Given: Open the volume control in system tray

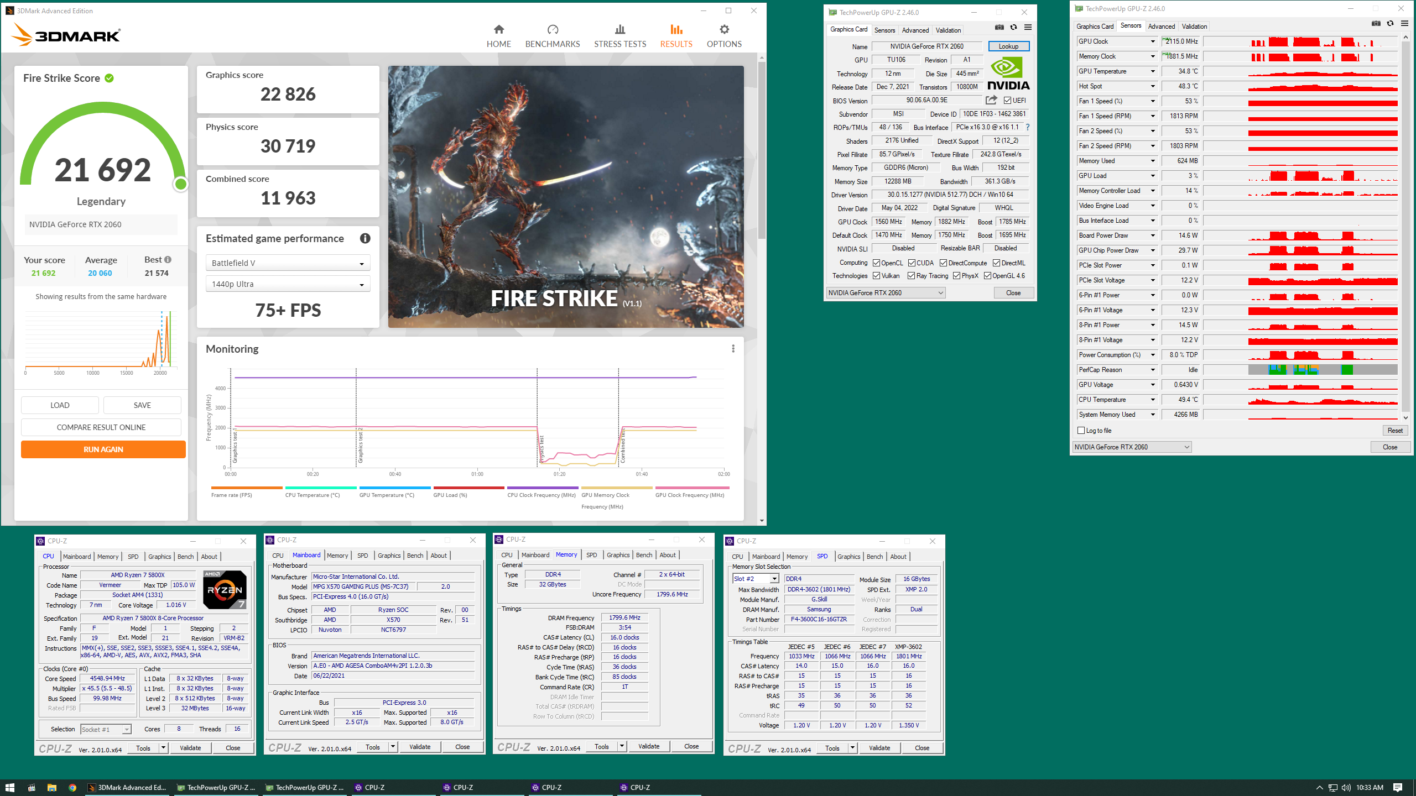Looking at the screenshot, I should 1346,788.
